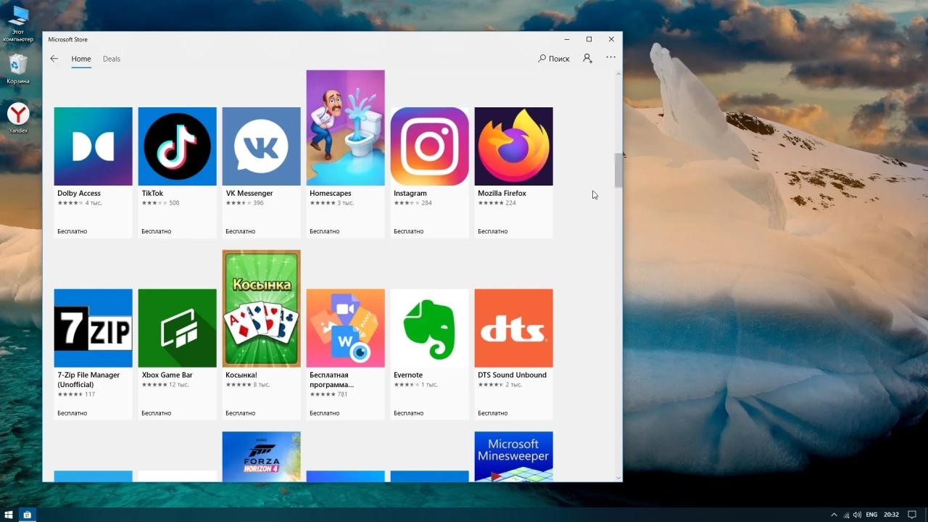Click Поиск search button

pyautogui.click(x=554, y=59)
